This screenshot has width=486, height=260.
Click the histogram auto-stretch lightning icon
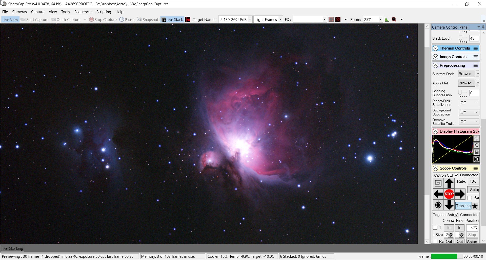(x=476, y=138)
